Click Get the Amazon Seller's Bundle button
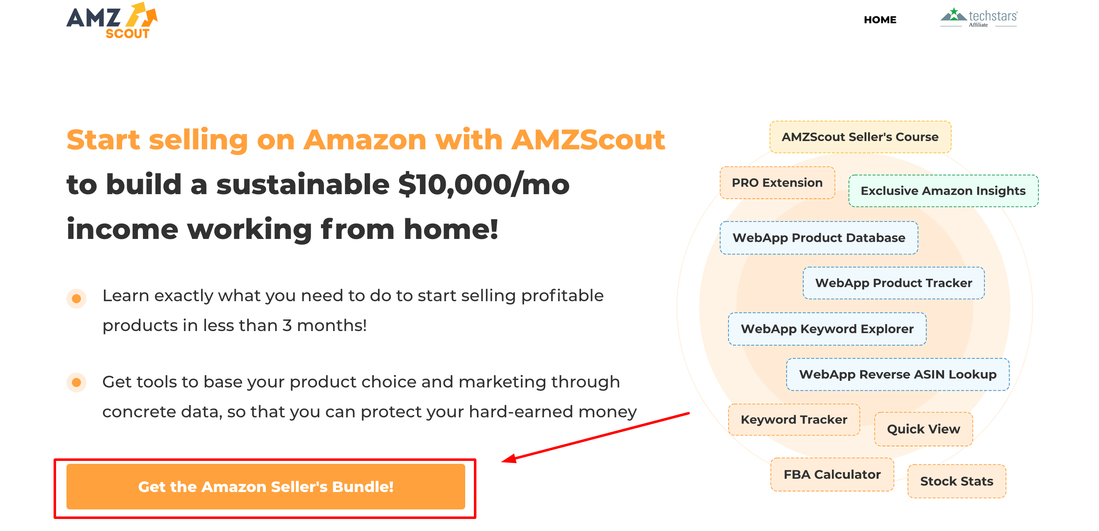 265,486
